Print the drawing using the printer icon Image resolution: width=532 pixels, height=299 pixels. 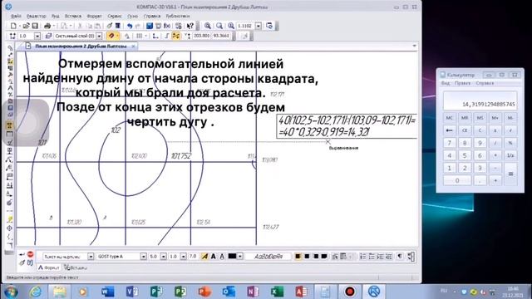click(x=47, y=26)
